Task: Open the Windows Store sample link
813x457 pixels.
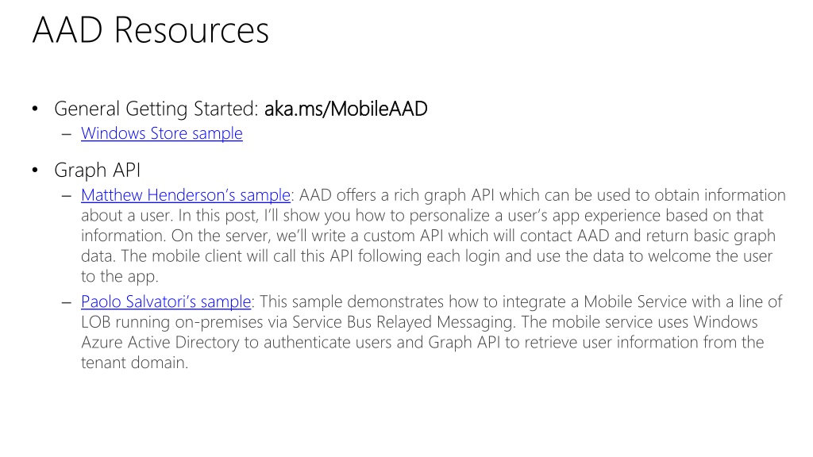Action: (162, 133)
